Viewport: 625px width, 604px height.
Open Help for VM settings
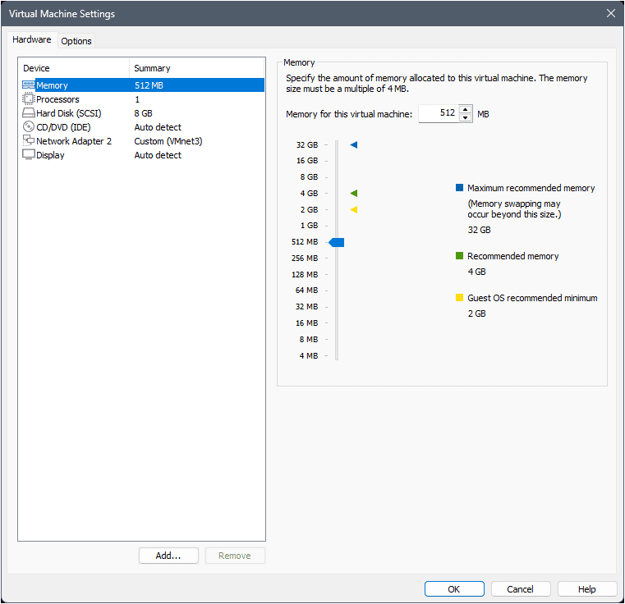(x=586, y=589)
